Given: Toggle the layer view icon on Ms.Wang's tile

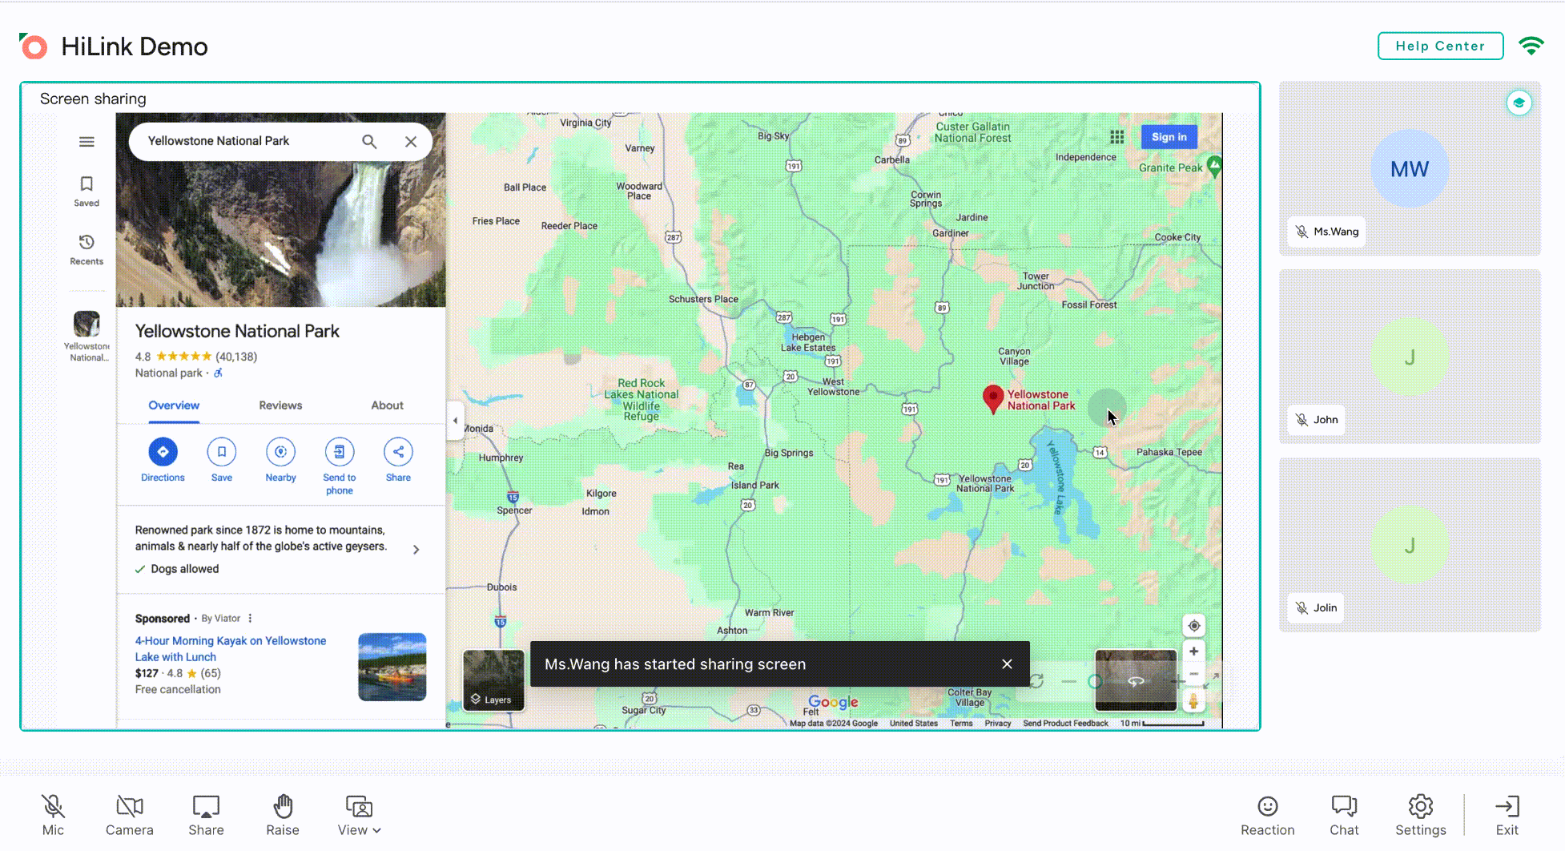Looking at the screenshot, I should pyautogui.click(x=1519, y=103).
